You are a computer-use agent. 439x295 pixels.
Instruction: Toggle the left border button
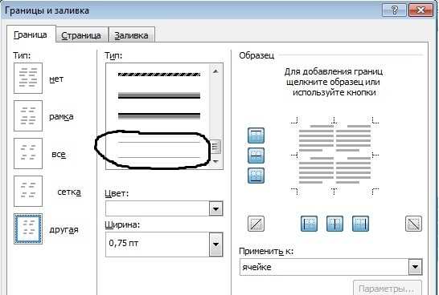(x=309, y=224)
